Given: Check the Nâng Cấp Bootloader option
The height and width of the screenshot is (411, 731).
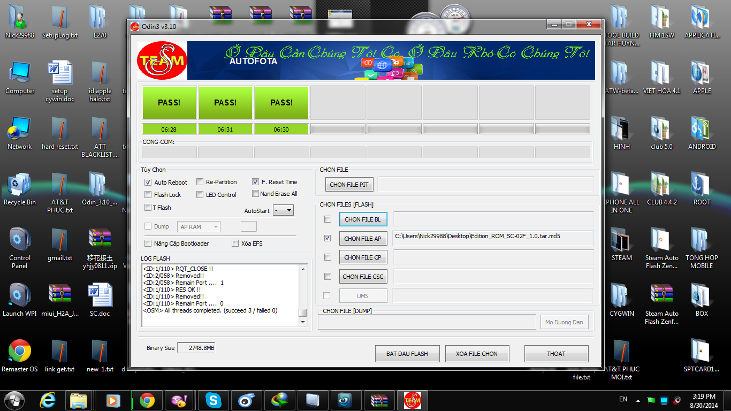Looking at the screenshot, I should [x=148, y=243].
